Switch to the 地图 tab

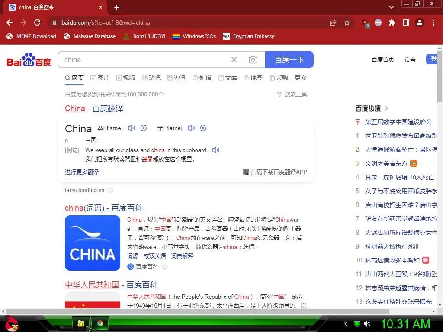point(253,78)
